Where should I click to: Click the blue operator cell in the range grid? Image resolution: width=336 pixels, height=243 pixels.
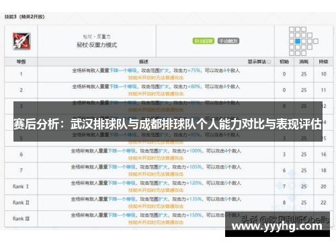click(x=298, y=41)
